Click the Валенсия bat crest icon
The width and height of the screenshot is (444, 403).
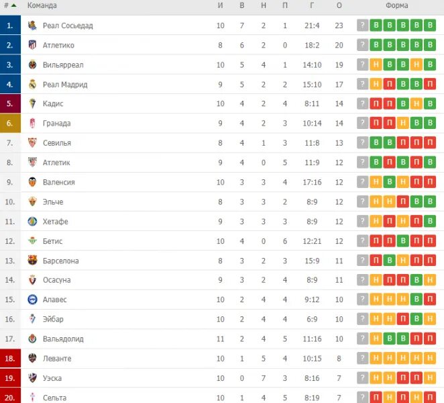click(32, 182)
